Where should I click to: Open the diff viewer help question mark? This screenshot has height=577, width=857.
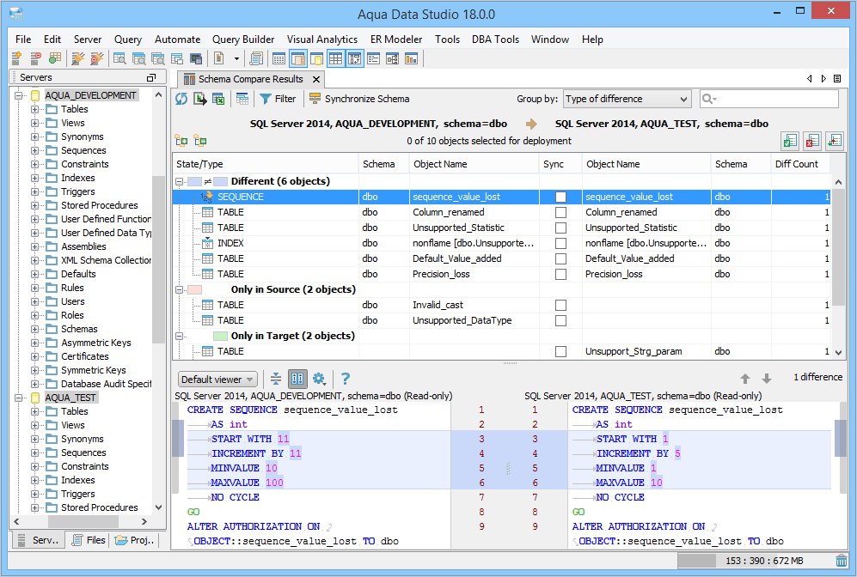(346, 379)
